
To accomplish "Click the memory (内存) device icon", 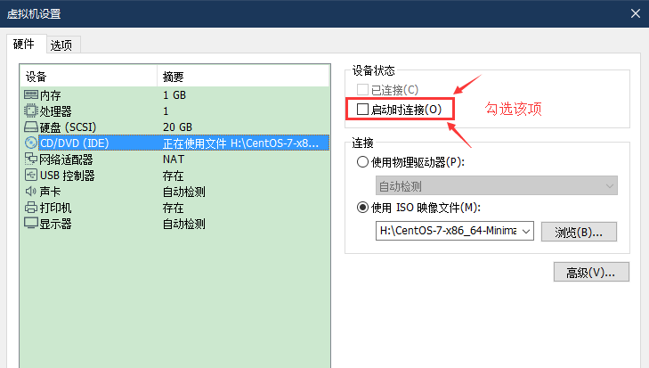I will [x=31, y=95].
